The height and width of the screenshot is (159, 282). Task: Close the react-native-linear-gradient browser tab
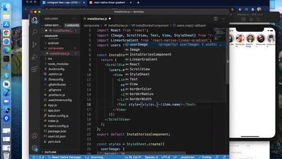click(x=131, y=3)
